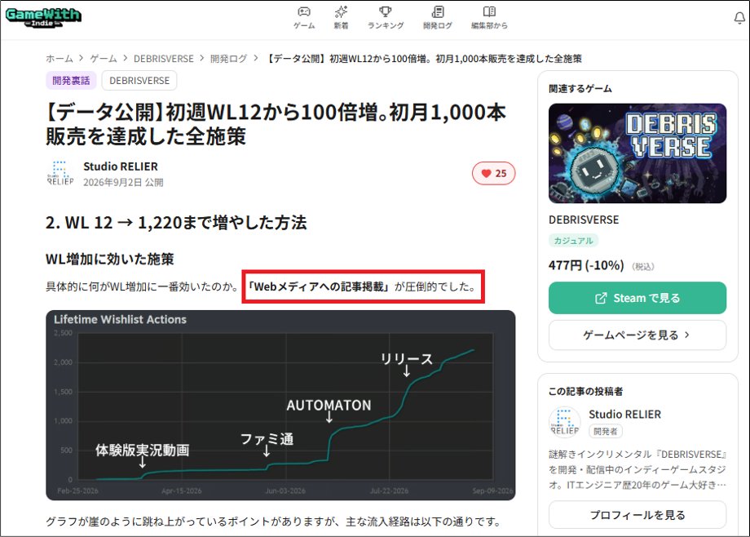Click the last breadcrumb article title text
The image size is (750, 537).
coord(423,59)
